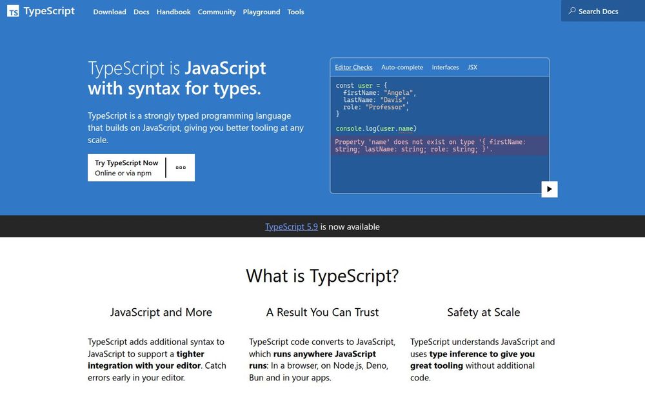Image resolution: width=645 pixels, height=403 pixels.
Task: Switch to the Auto-complete tab
Action: click(x=402, y=68)
